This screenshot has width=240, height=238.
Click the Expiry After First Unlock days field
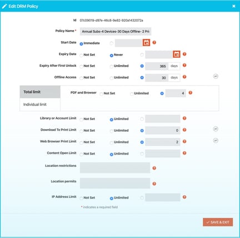coord(157,66)
